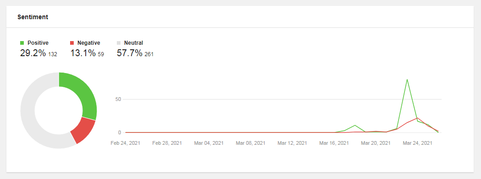Select the Negative sentiment label
This screenshot has width=481, height=179.
[89, 43]
